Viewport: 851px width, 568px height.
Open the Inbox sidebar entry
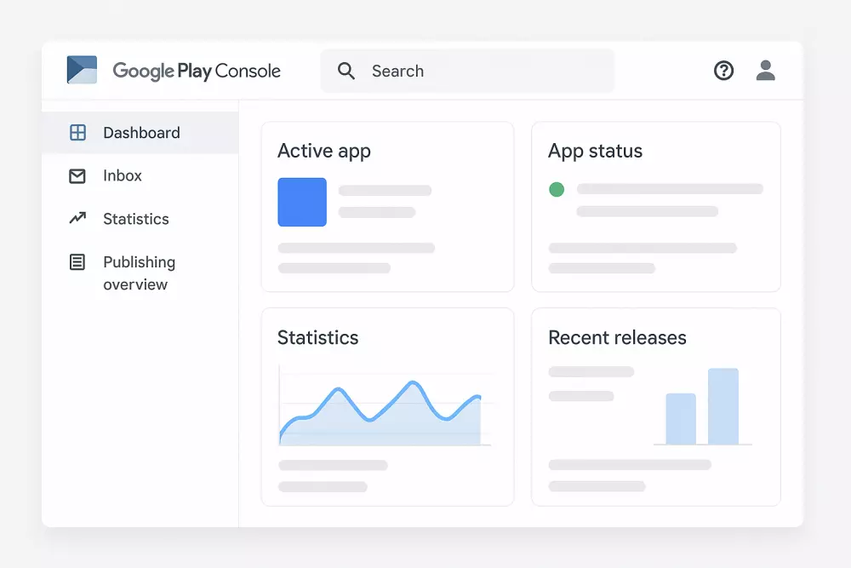pyautogui.click(x=123, y=175)
